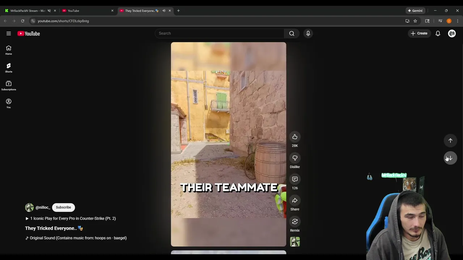Open the Iconic Play for Every Pro playlist
463x260 pixels.
(x=71, y=218)
